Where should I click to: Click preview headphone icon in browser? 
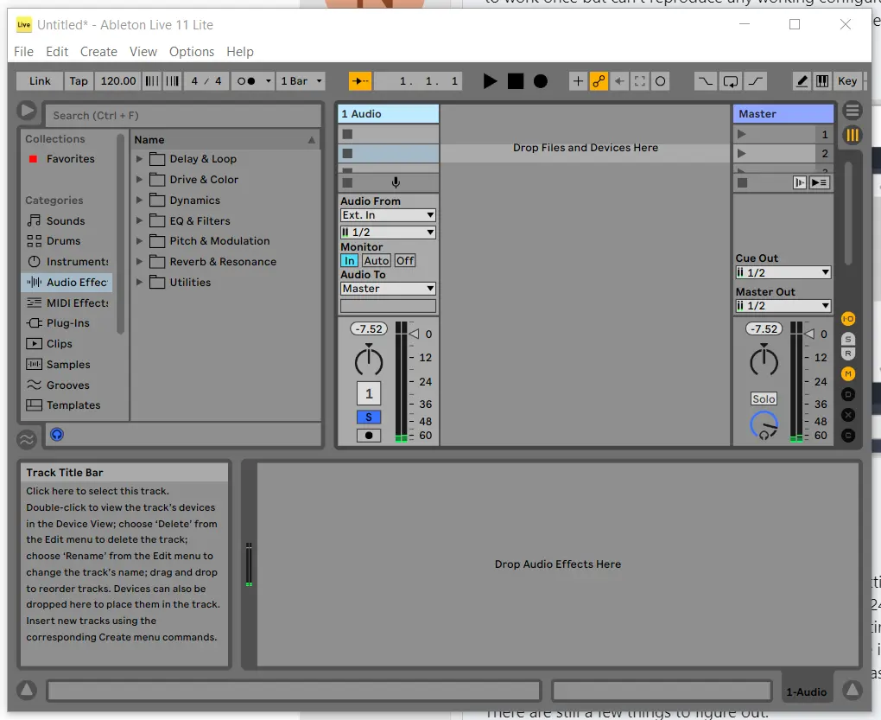coord(57,435)
